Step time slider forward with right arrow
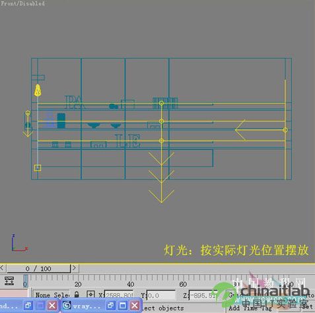The height and width of the screenshot is (313, 315). tap(75, 268)
